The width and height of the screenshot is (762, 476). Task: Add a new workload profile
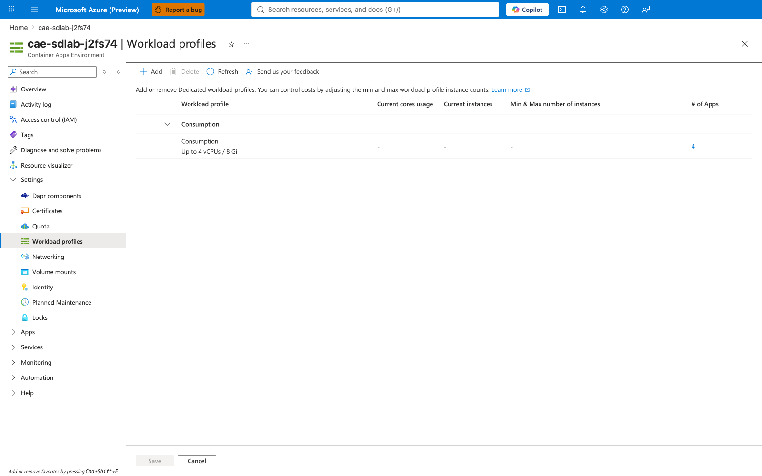click(150, 71)
